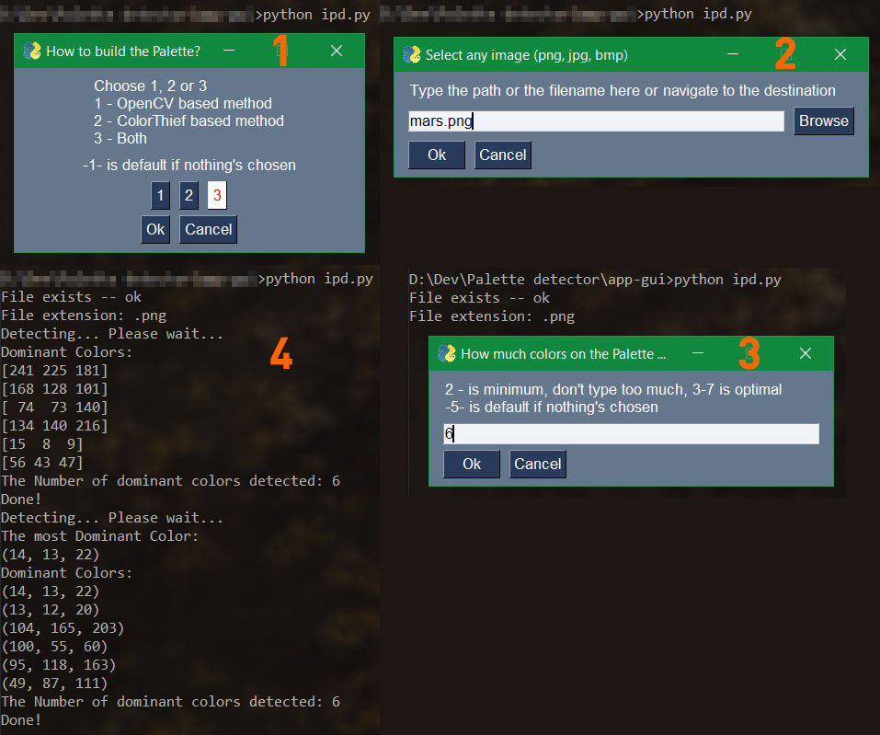Cancel the palette method dialog
880x735 pixels.
208,229
